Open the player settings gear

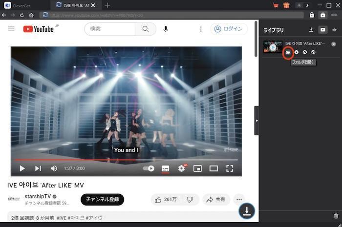pos(182,168)
